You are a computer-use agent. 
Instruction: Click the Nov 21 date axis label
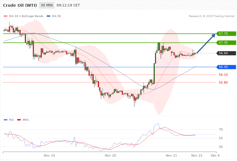(171, 155)
